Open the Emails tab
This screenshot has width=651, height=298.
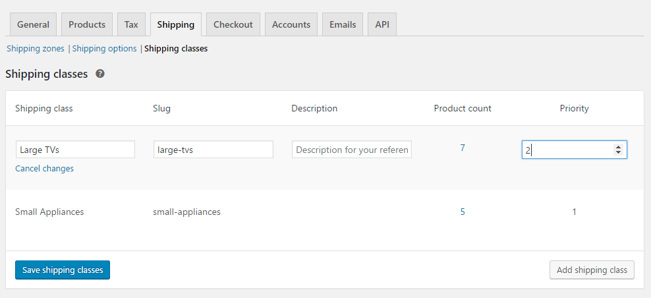tap(343, 24)
